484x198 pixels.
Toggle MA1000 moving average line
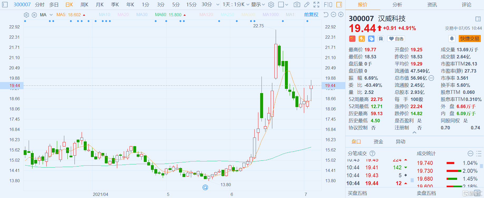click(271, 15)
